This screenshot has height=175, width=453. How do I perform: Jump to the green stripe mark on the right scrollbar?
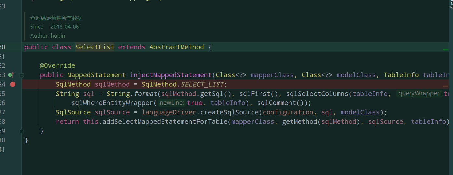click(x=446, y=50)
